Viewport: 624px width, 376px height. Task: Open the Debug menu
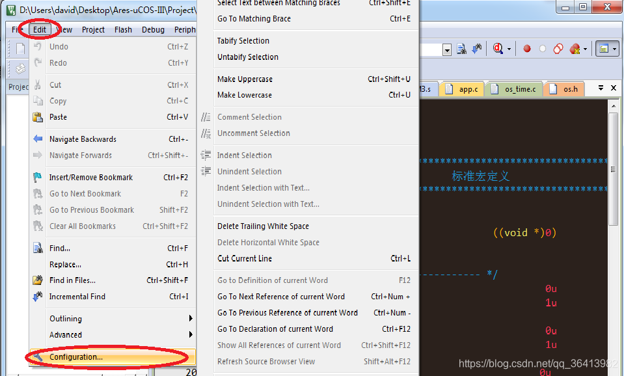[x=153, y=30]
